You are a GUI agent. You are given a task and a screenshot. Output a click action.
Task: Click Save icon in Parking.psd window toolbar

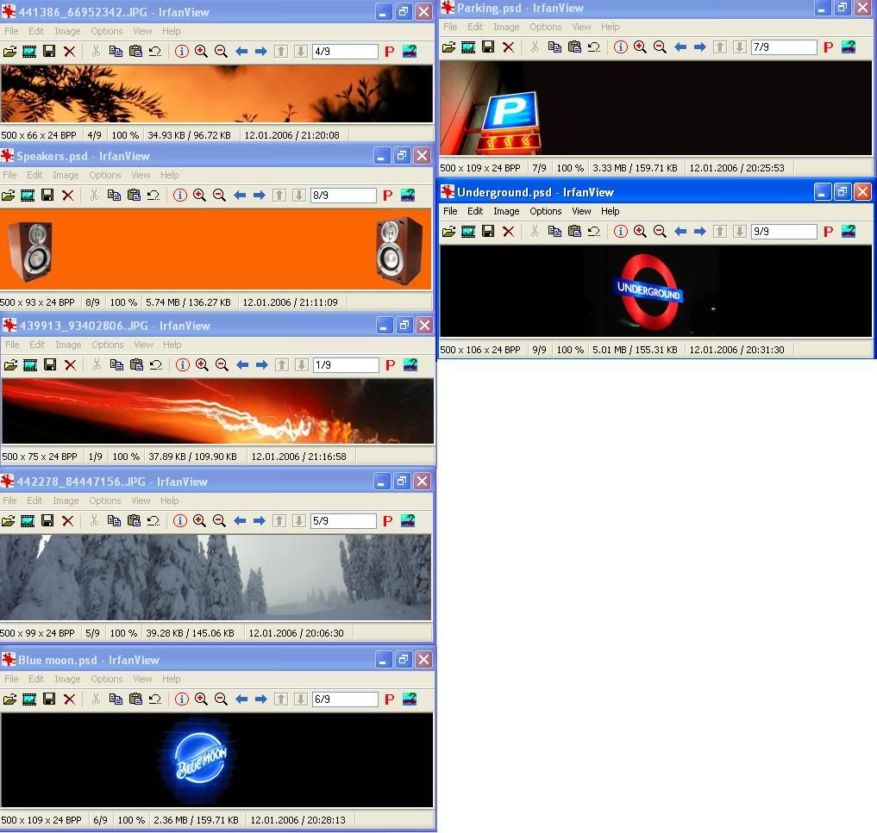pos(488,47)
